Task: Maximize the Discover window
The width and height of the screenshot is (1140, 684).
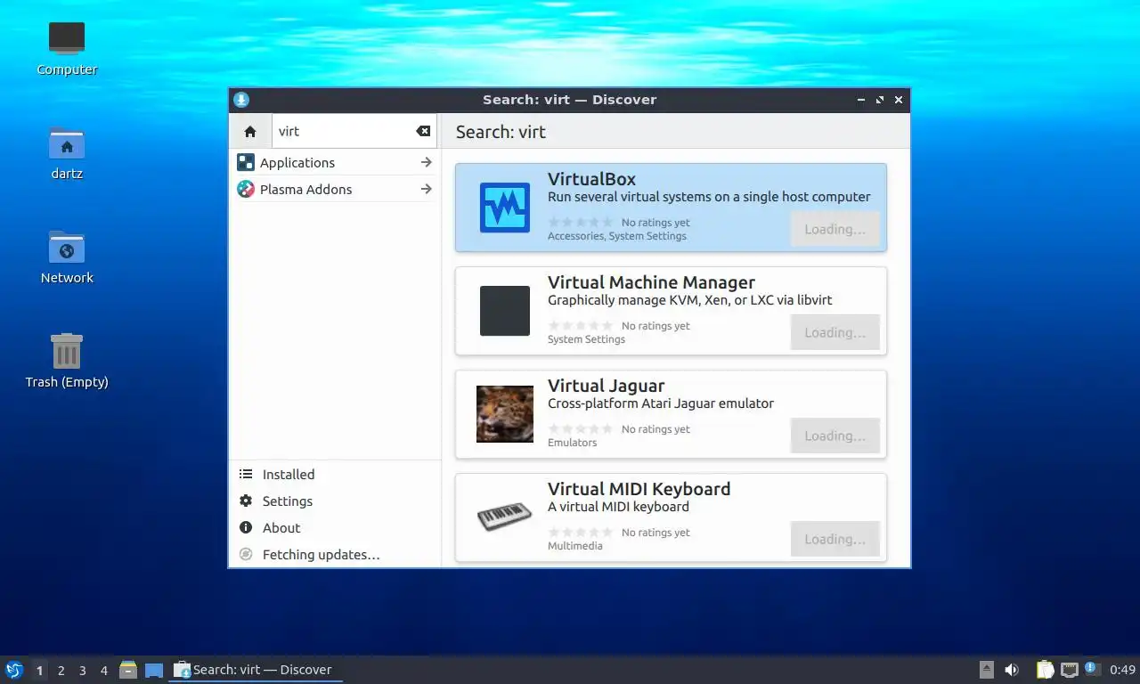Action: [880, 100]
